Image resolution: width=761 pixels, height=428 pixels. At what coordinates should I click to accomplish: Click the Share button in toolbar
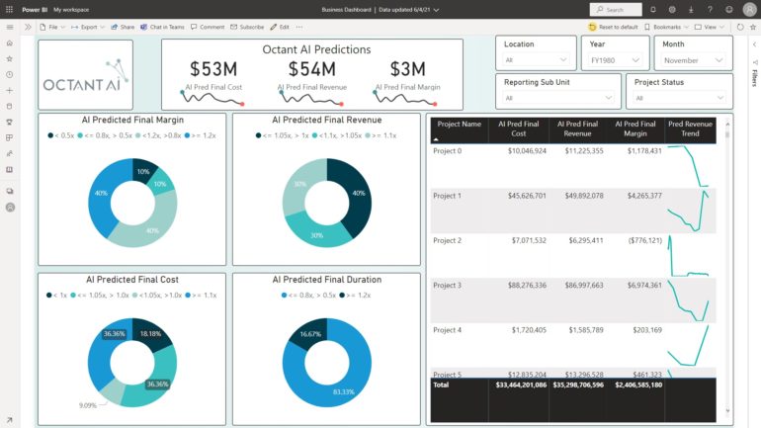tap(124, 27)
